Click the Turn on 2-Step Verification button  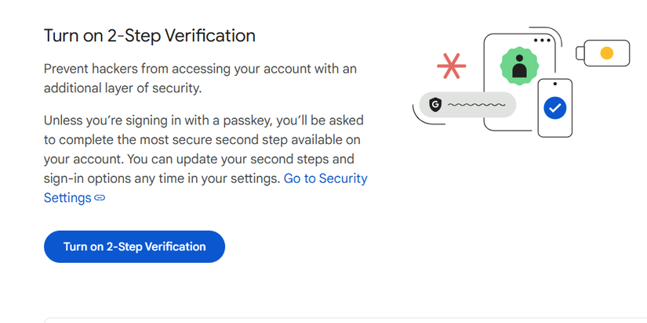134,246
